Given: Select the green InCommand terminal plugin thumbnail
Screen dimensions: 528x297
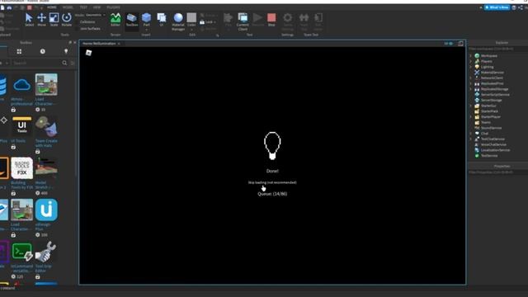Looking at the screenshot, I should point(22,252).
